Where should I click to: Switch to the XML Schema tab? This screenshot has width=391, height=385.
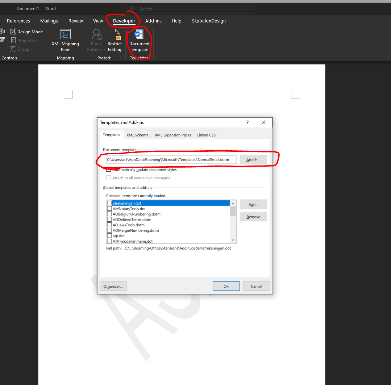click(x=137, y=135)
